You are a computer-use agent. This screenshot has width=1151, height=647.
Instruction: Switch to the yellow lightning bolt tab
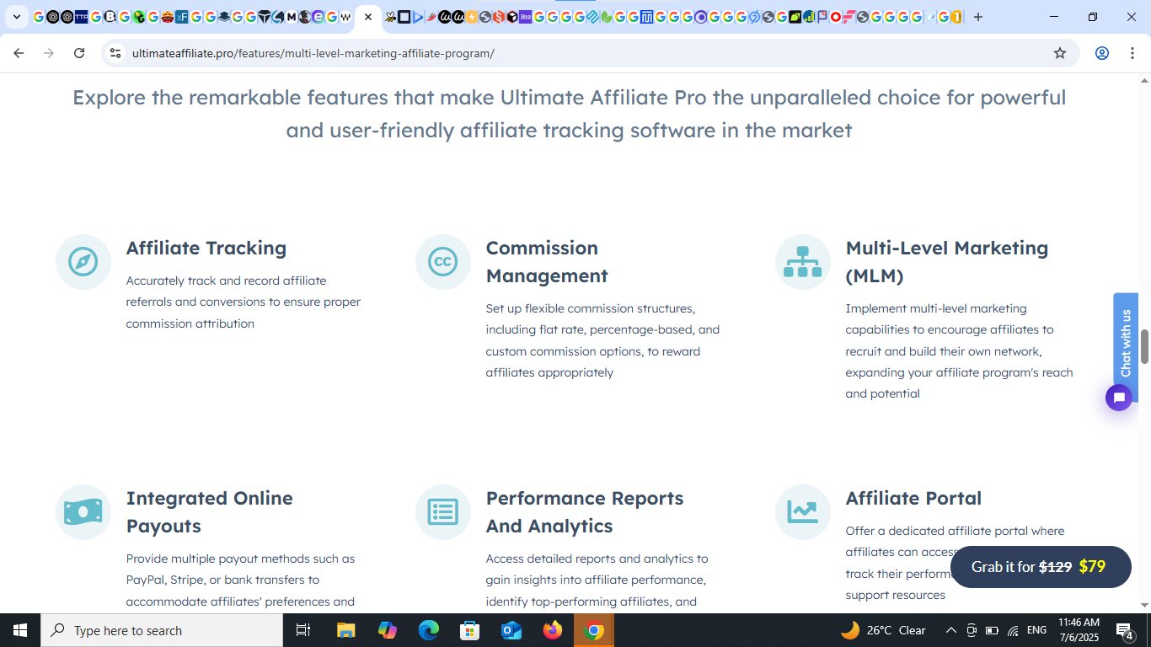coord(471,17)
